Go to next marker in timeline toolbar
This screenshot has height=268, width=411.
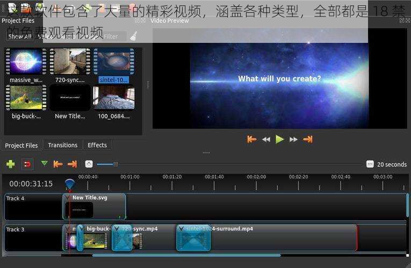point(73,164)
